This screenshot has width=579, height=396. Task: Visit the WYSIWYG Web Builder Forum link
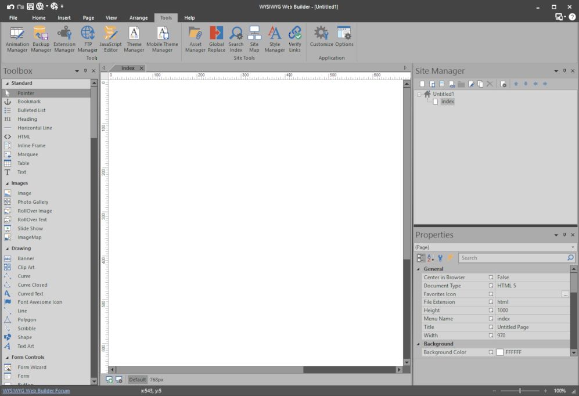click(37, 391)
